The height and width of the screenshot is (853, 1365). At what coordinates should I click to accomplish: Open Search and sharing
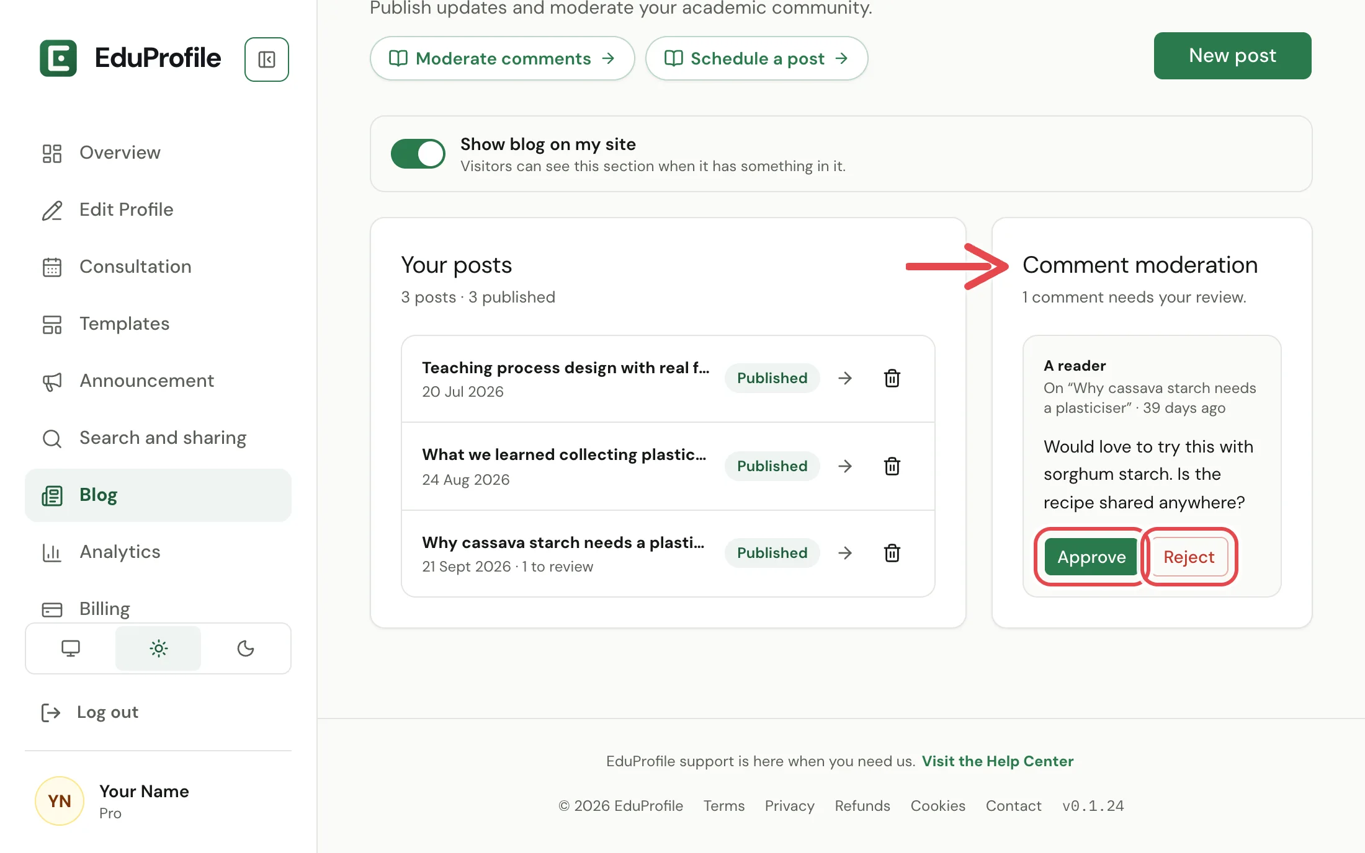pos(158,438)
